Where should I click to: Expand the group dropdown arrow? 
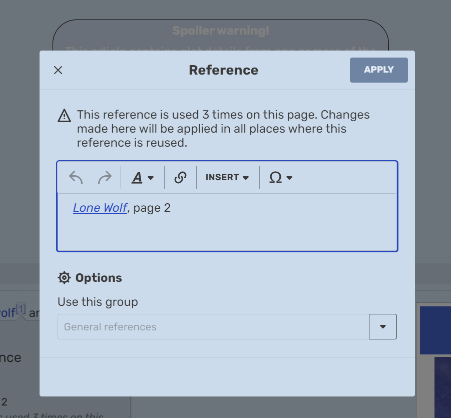383,327
